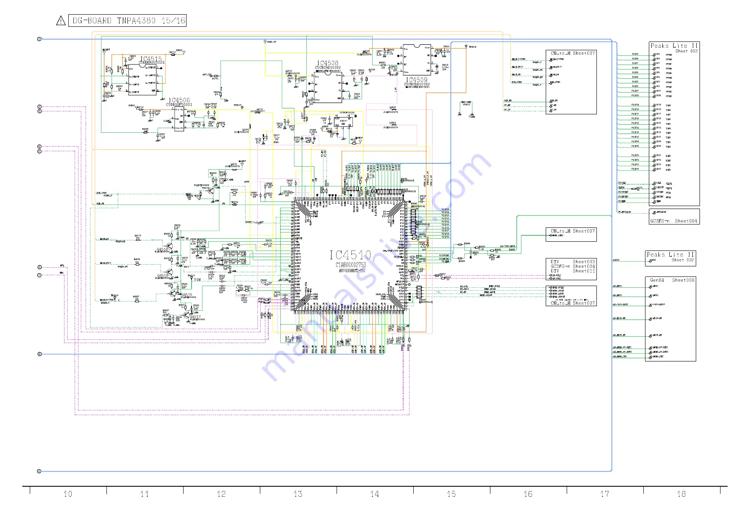Click the grid column number 11
The width and height of the screenshot is (749, 529).
coord(145,494)
